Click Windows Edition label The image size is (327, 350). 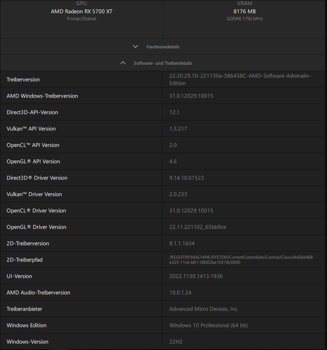coord(26,325)
